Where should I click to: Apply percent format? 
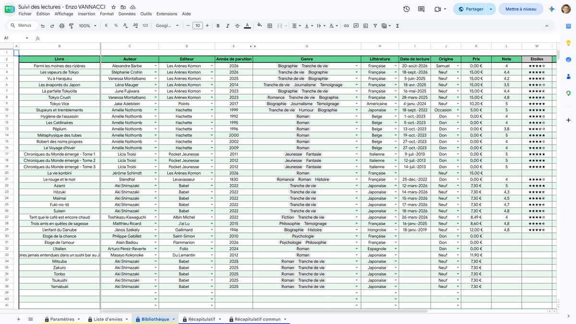116,26
